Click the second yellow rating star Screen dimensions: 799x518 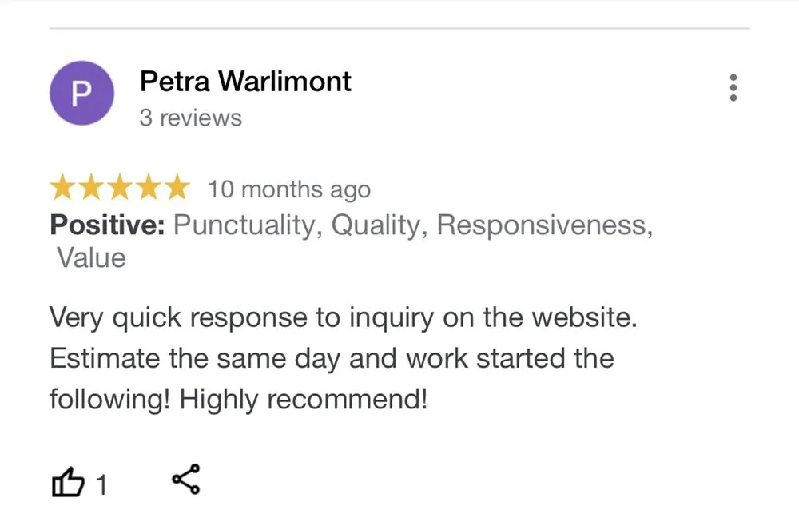[92, 189]
